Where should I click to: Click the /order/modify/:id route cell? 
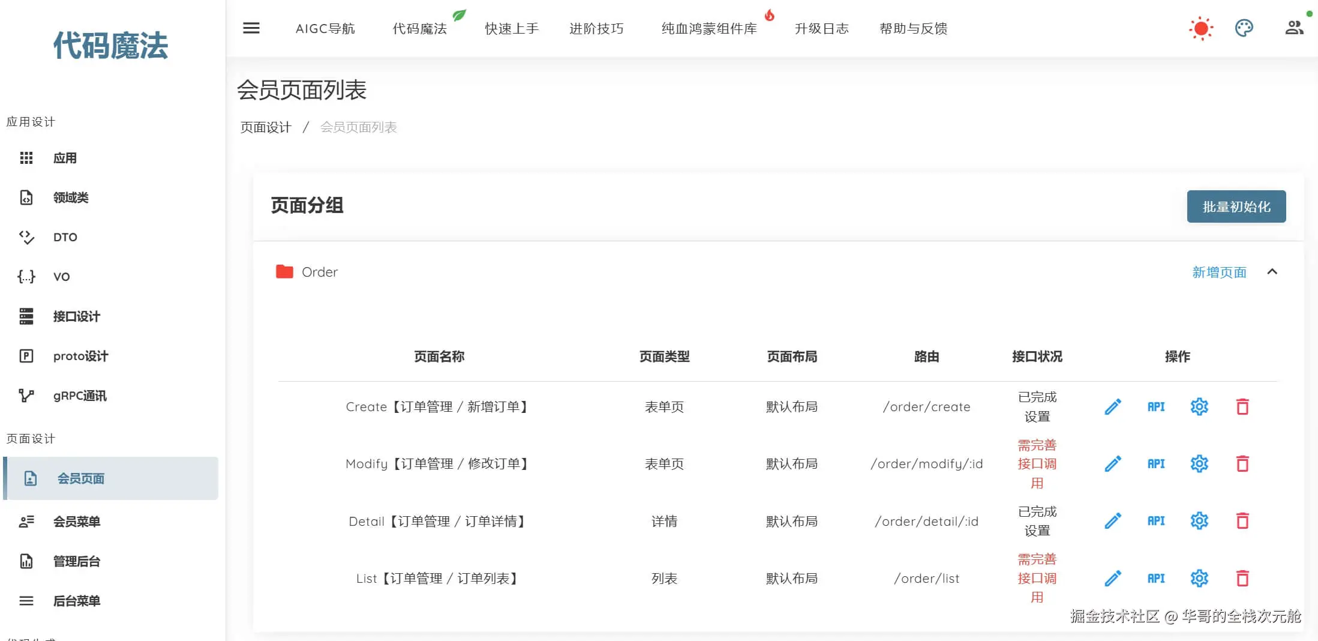(926, 464)
